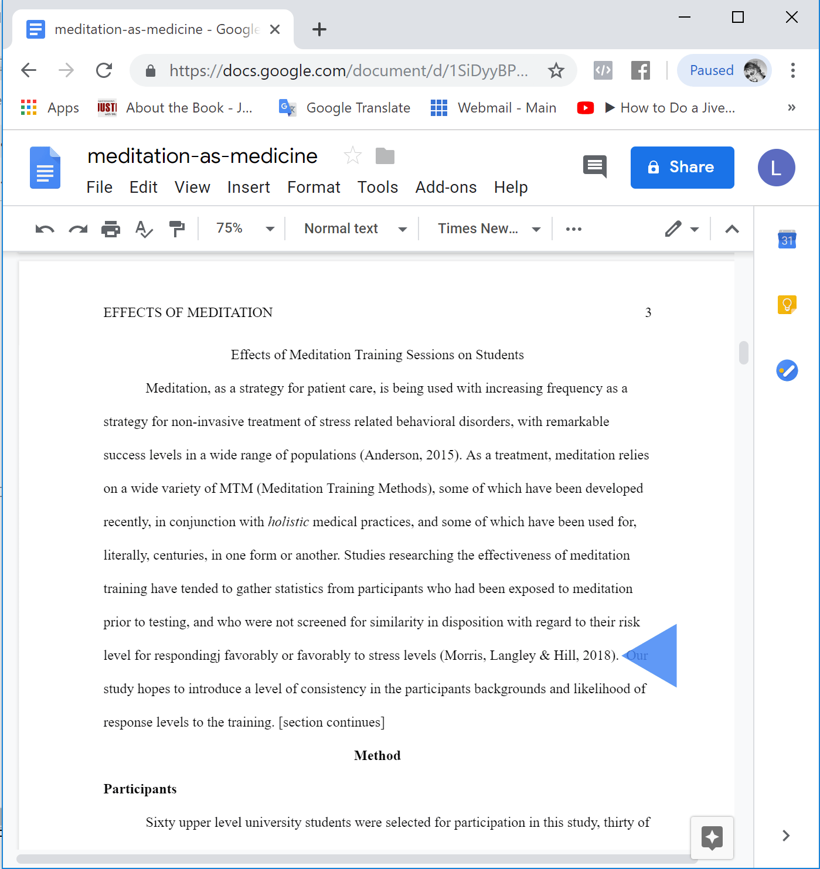Print the document using printer icon
820x869 pixels.
(111, 229)
